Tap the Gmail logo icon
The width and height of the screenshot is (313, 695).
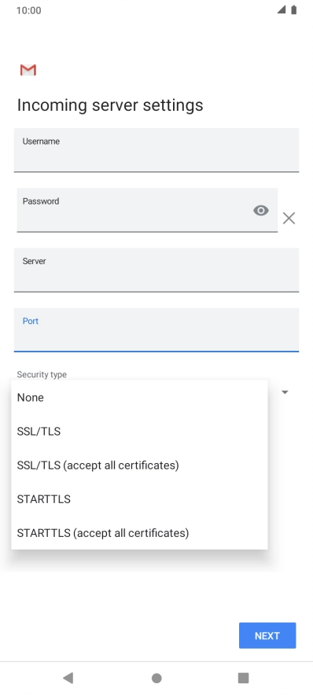point(28,70)
